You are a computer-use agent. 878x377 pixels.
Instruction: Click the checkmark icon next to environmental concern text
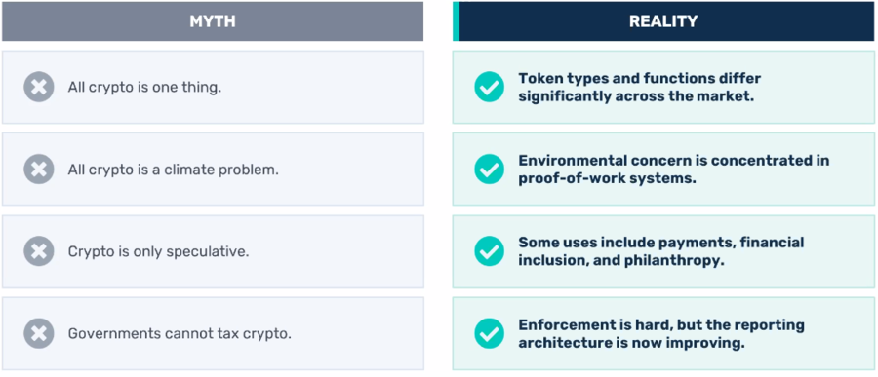[x=490, y=170]
